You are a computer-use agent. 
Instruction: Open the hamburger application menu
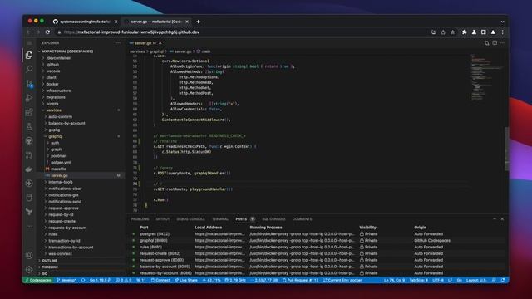pyautogui.click(x=29, y=42)
